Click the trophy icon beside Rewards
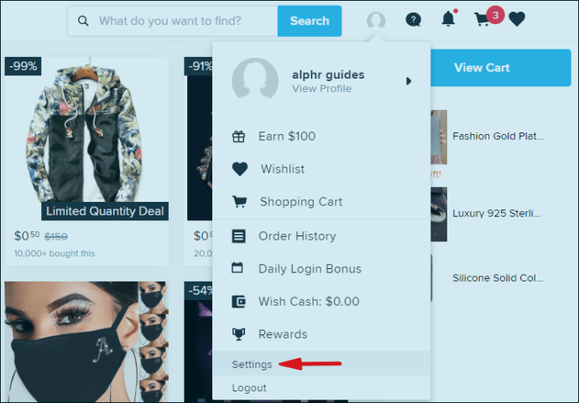Screen dimensions: 579x403 [x=238, y=334]
